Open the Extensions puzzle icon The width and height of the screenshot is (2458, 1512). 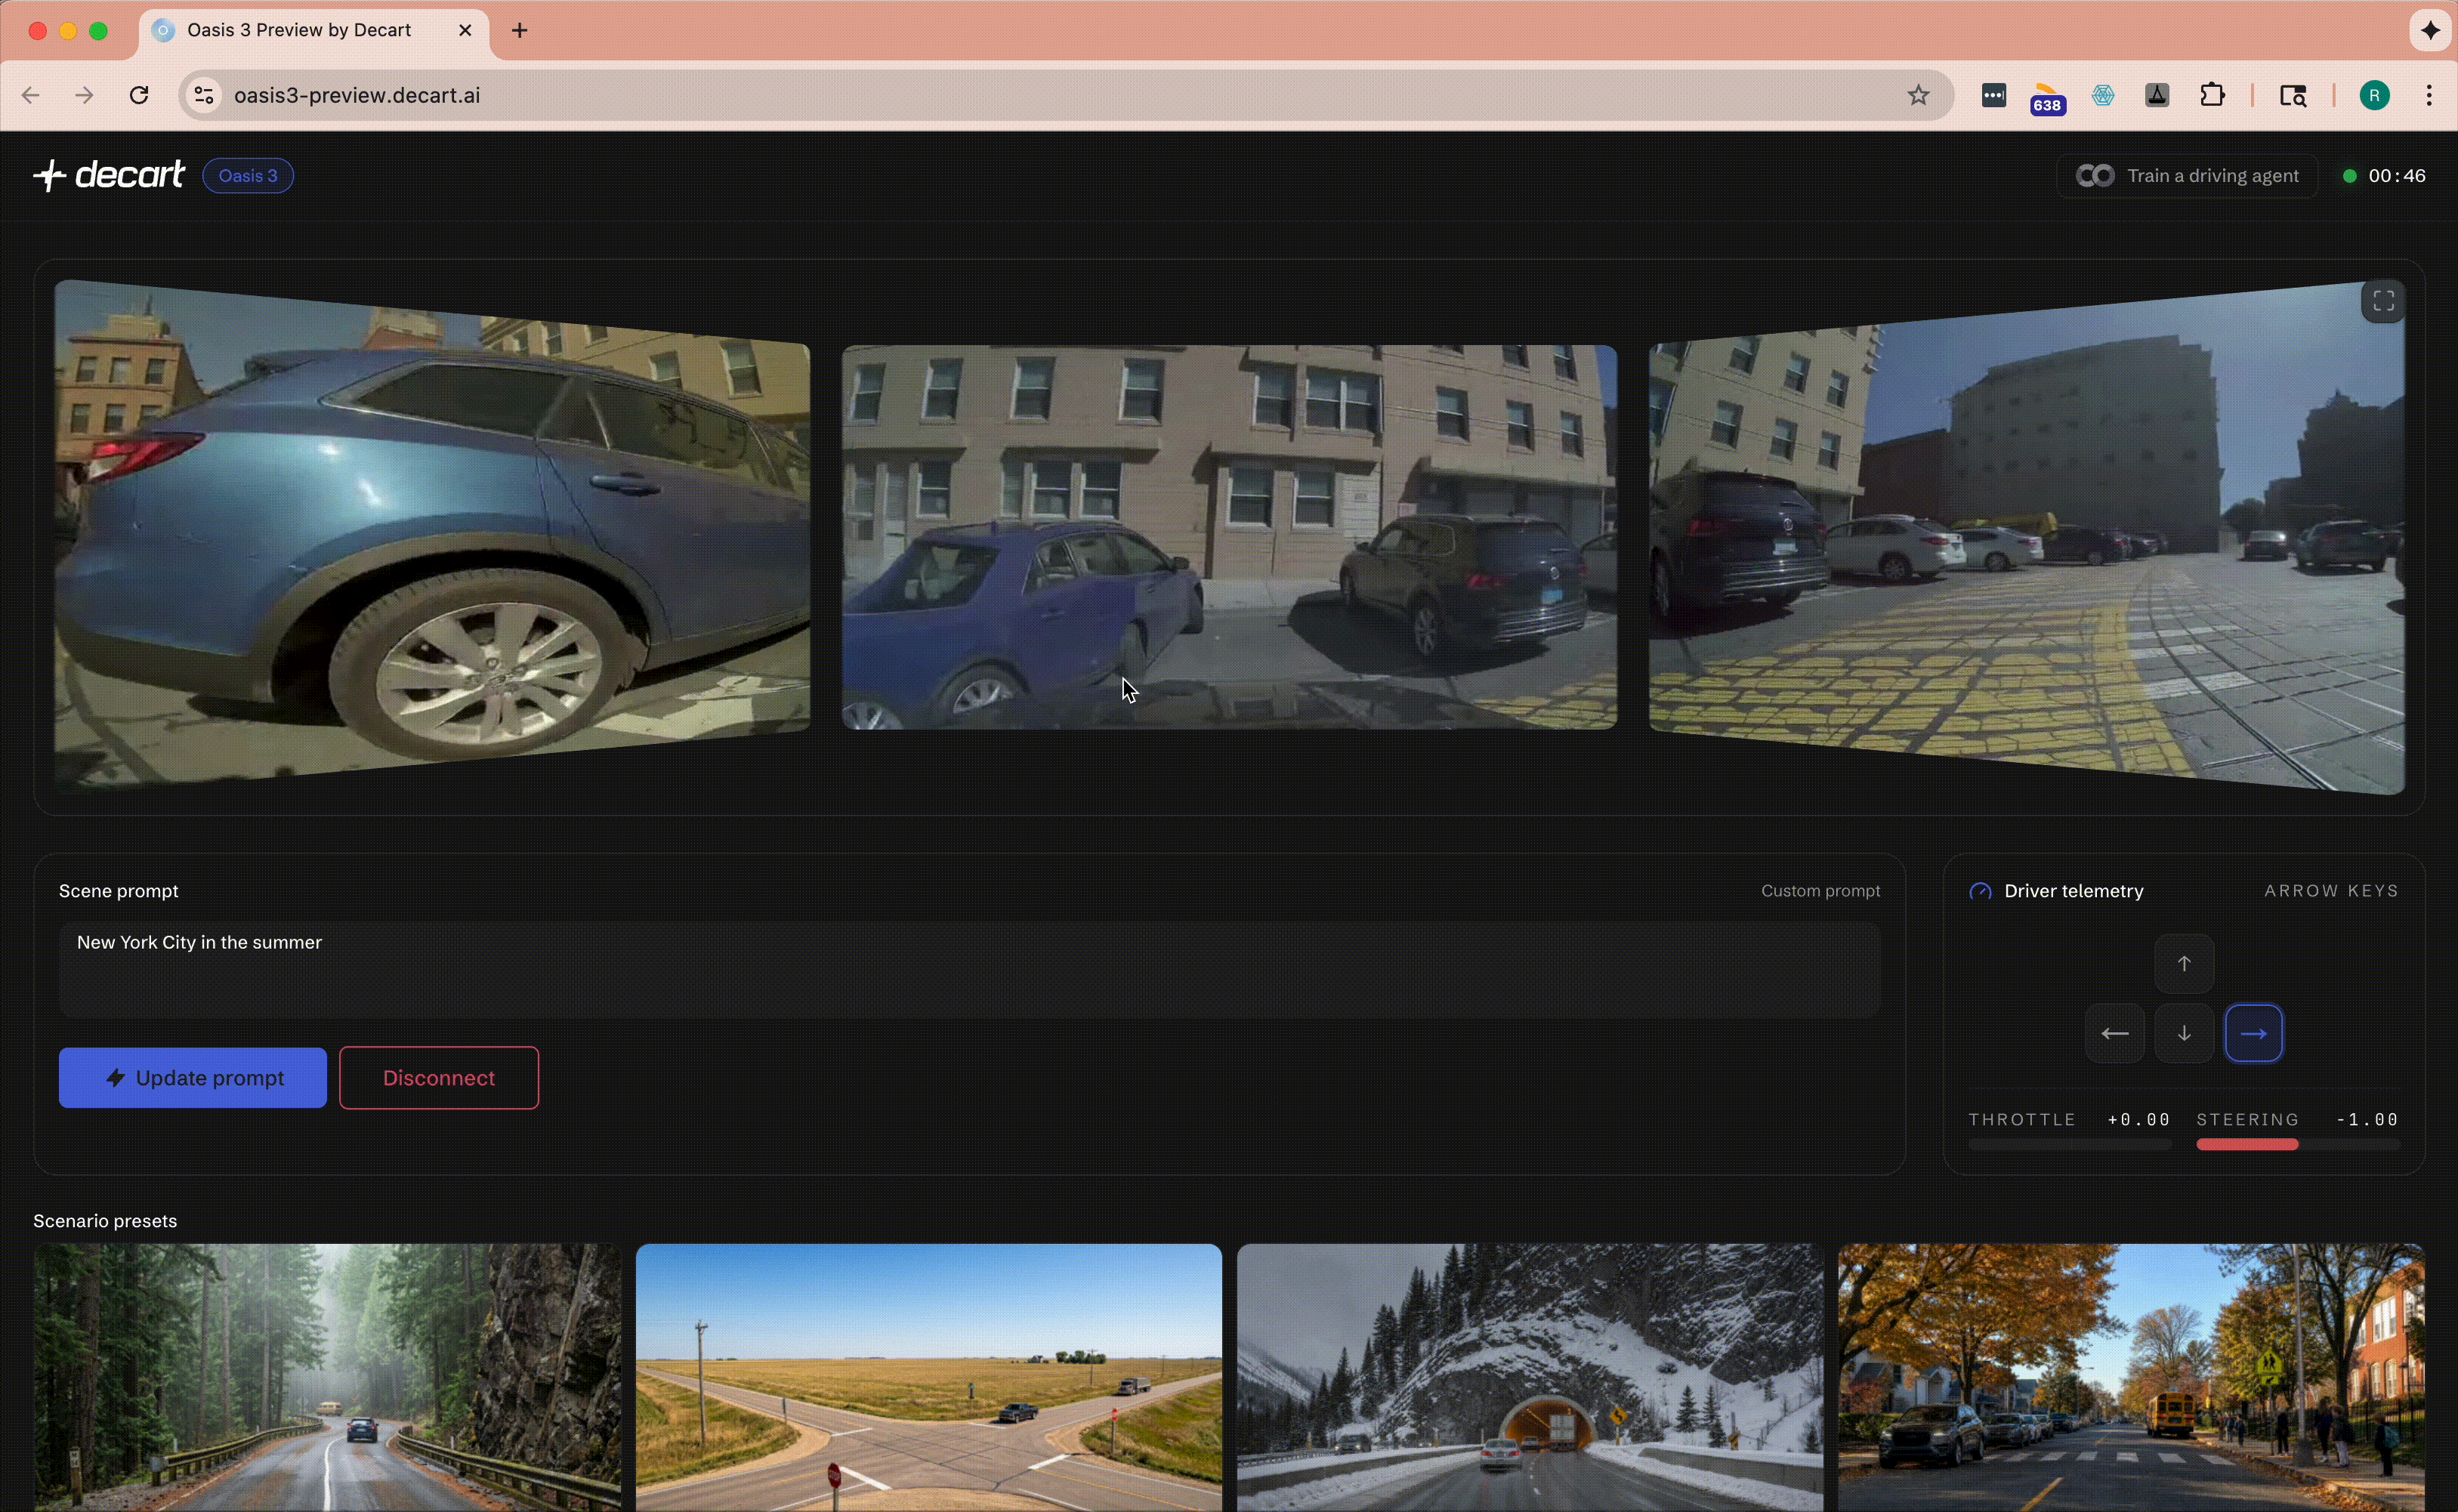[2213, 96]
